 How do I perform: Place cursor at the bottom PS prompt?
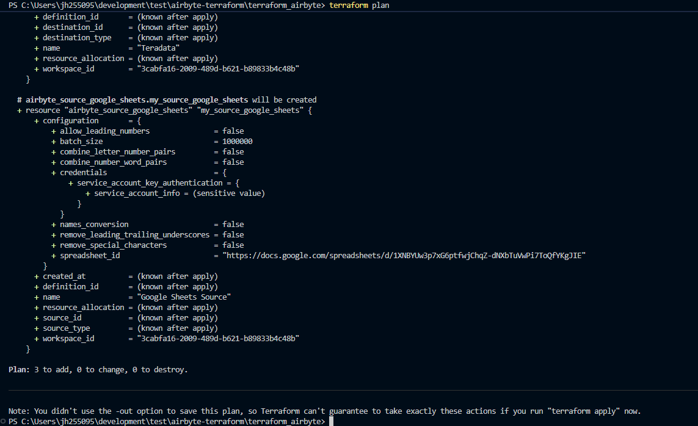(x=331, y=421)
